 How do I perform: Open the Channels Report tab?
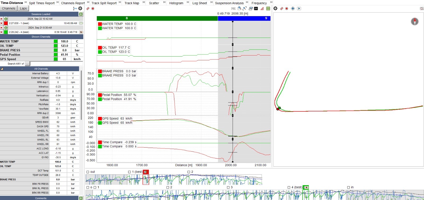coord(73,3)
